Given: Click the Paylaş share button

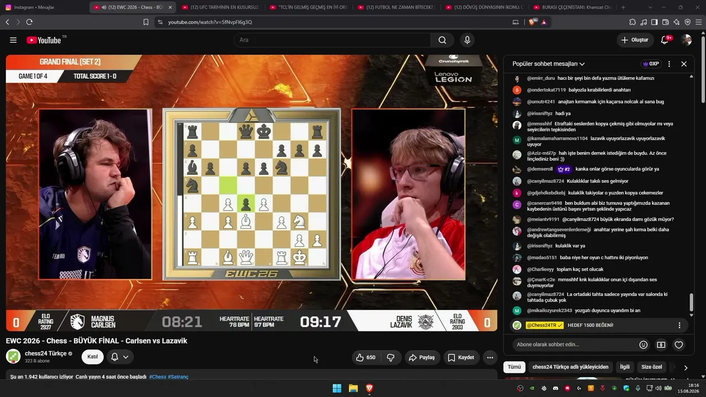Looking at the screenshot, I should [422, 357].
